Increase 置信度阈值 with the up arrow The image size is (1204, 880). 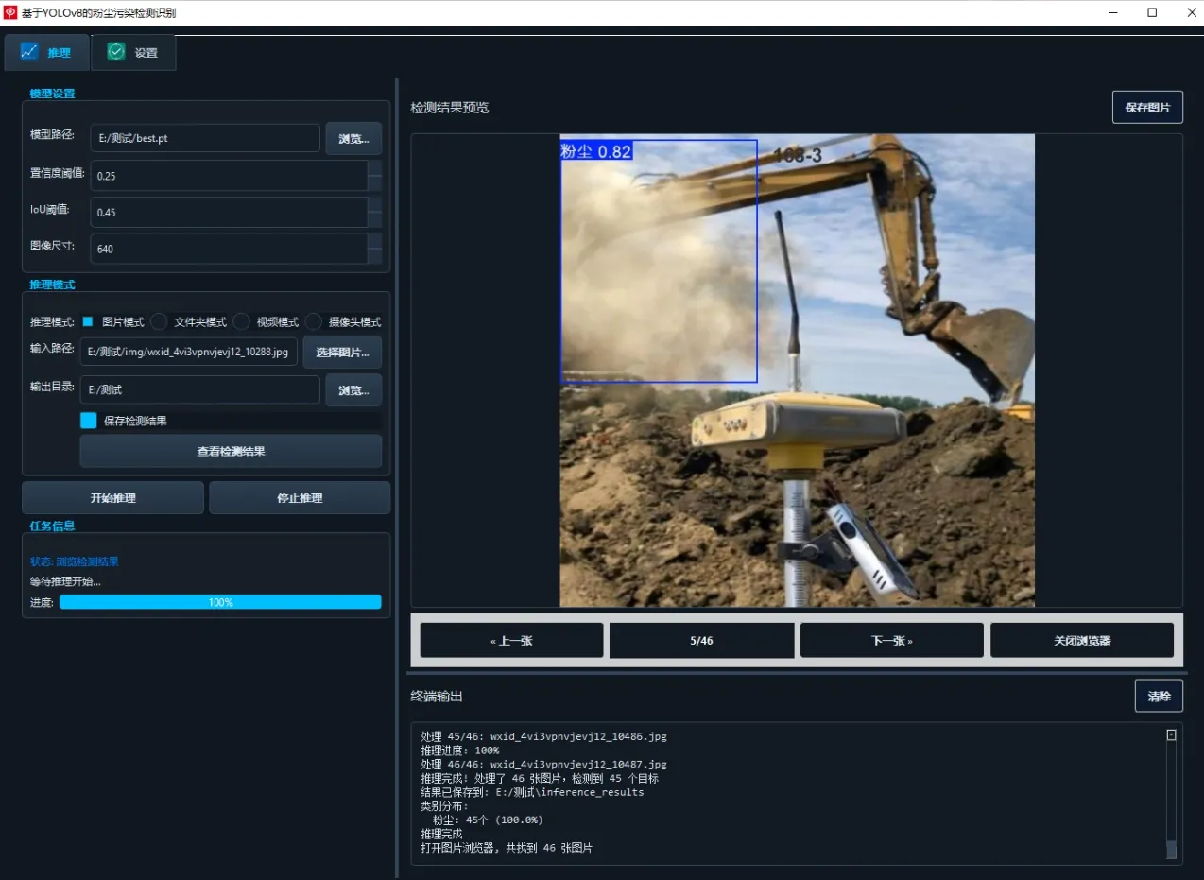pyautogui.click(x=375, y=168)
